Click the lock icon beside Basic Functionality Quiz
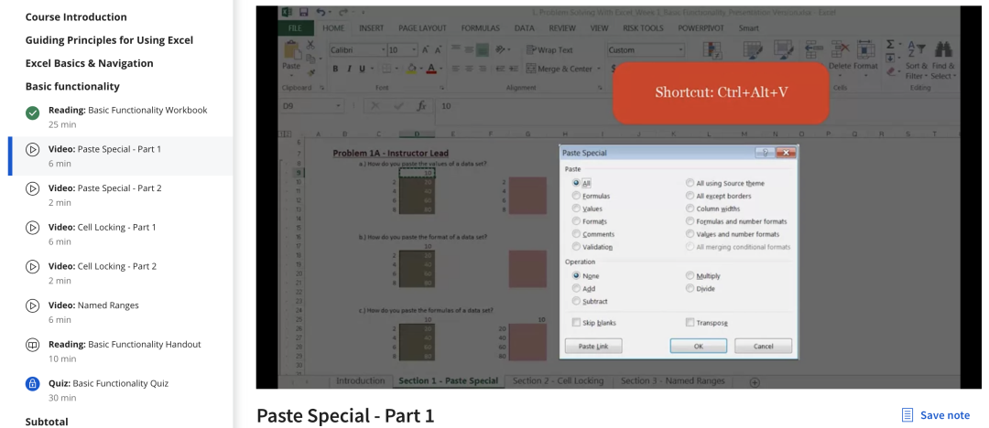This screenshot has width=989, height=428. pos(32,384)
